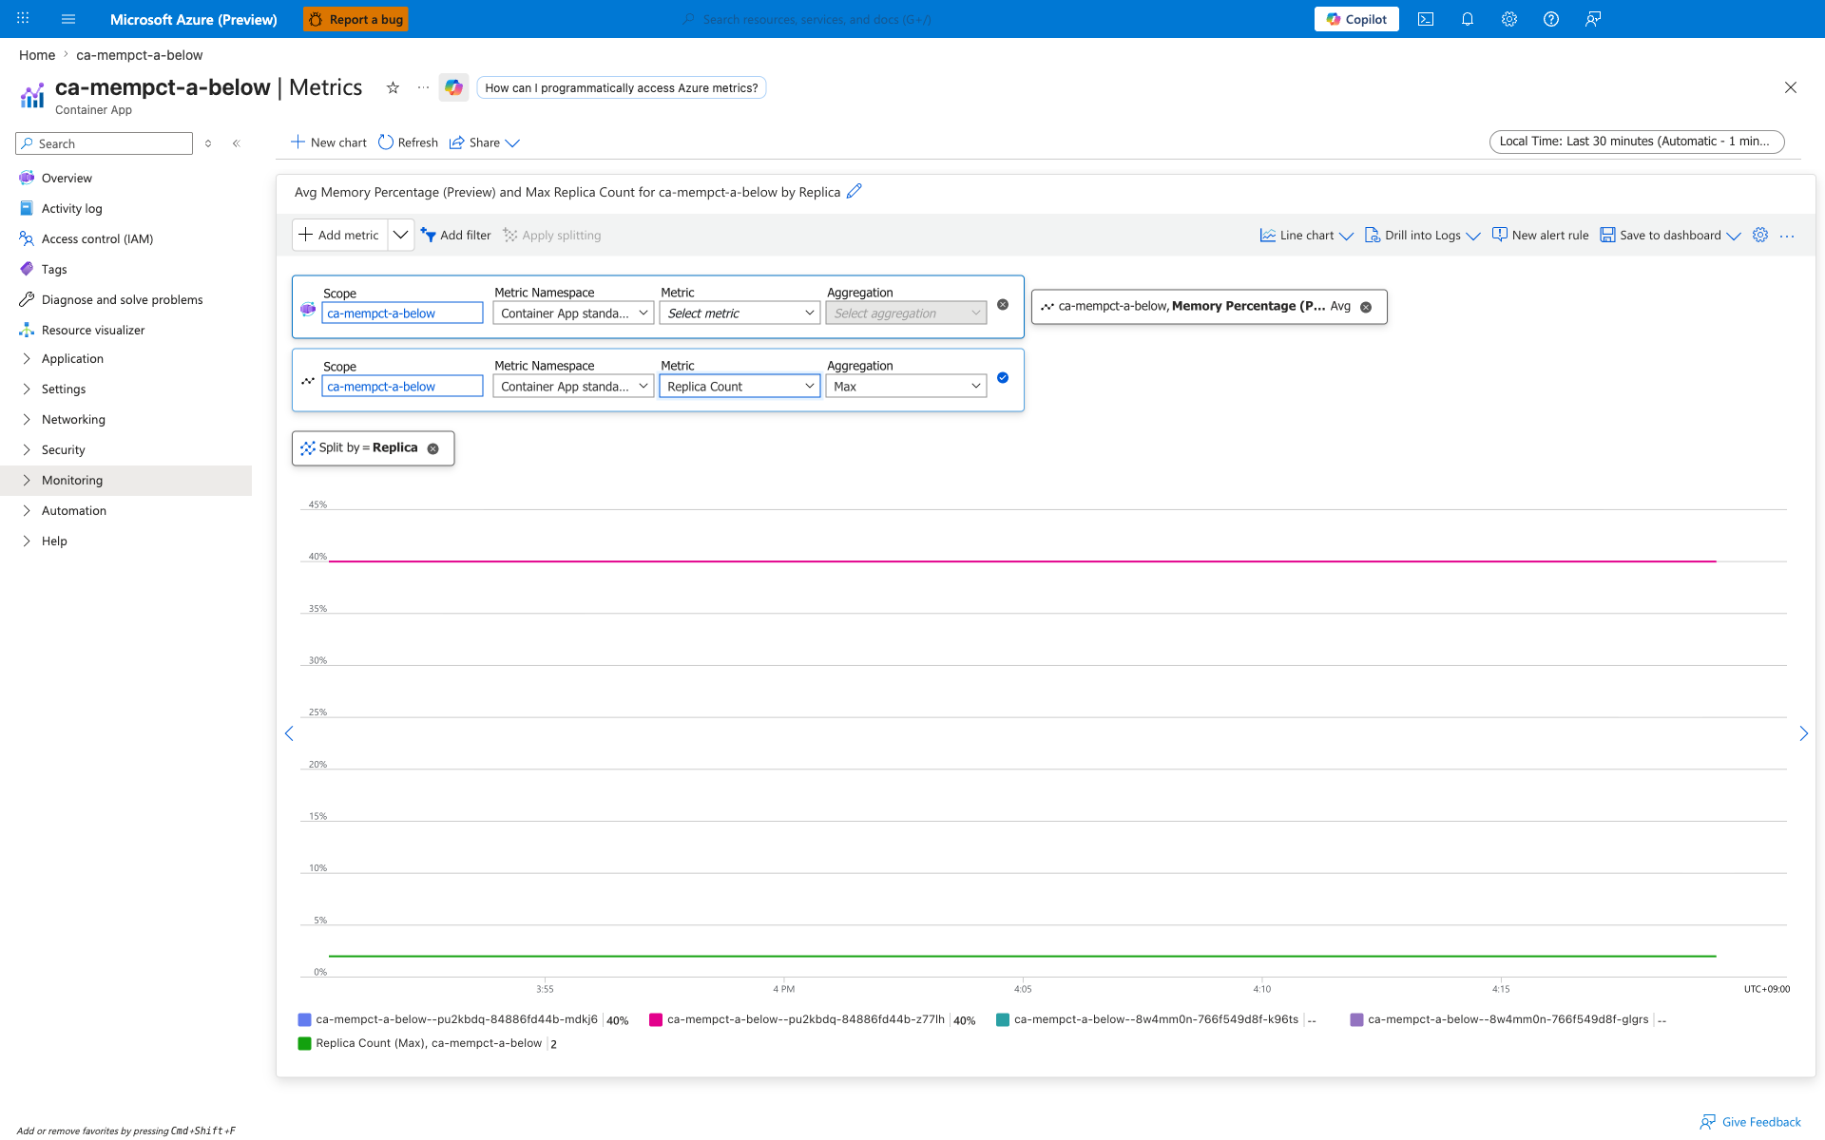Open the Select metric dropdown
1825x1140 pixels.
click(x=740, y=313)
